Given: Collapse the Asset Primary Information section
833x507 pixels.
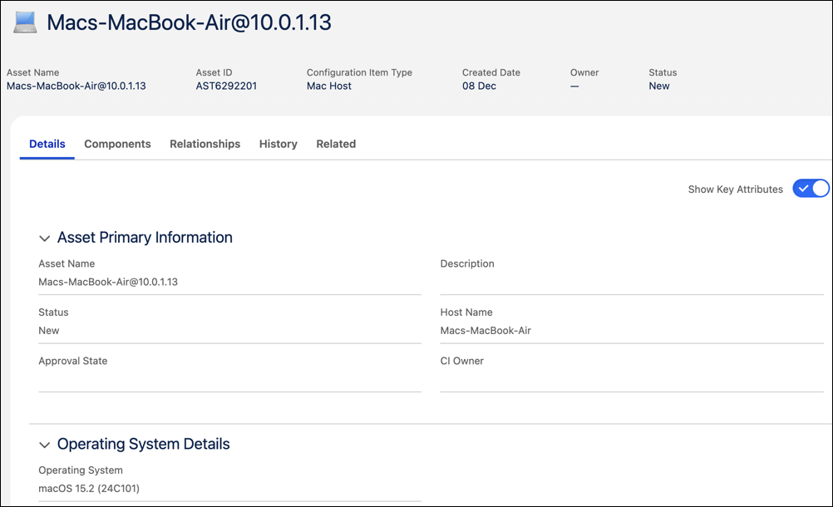Looking at the screenshot, I should 45,239.
